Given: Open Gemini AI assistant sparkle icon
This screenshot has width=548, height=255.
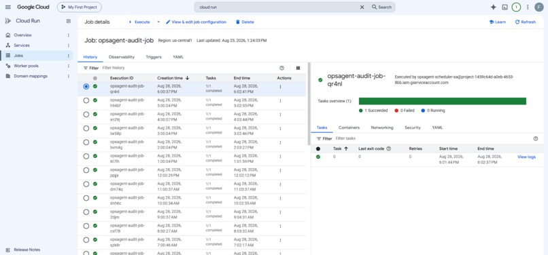Looking at the screenshot, I should pos(494,7).
